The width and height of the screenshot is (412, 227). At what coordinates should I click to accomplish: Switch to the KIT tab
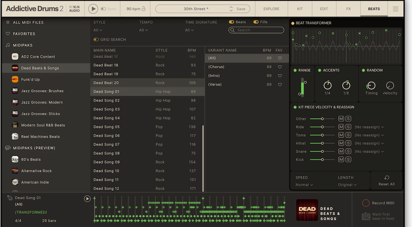pos(300,9)
